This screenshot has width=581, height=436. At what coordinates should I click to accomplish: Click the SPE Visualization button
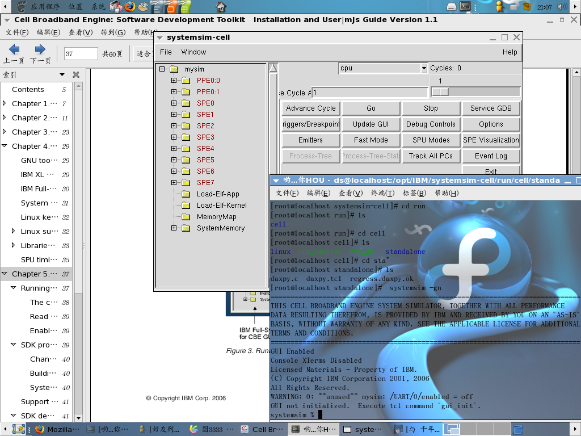[x=491, y=140]
